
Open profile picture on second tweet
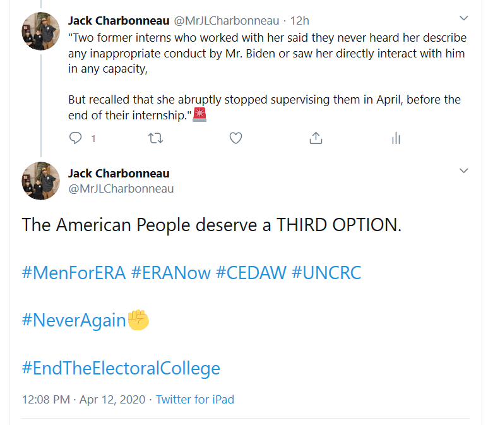coord(41,181)
